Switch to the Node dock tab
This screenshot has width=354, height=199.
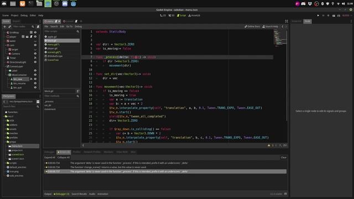click(308, 21)
